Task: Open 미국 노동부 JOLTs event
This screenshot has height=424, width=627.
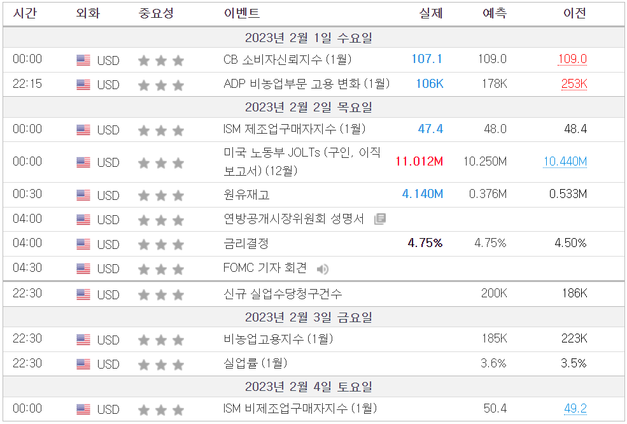Action: click(302, 162)
